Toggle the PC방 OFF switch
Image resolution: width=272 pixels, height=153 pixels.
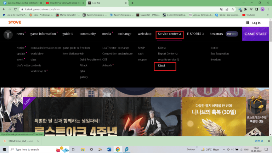point(232,34)
